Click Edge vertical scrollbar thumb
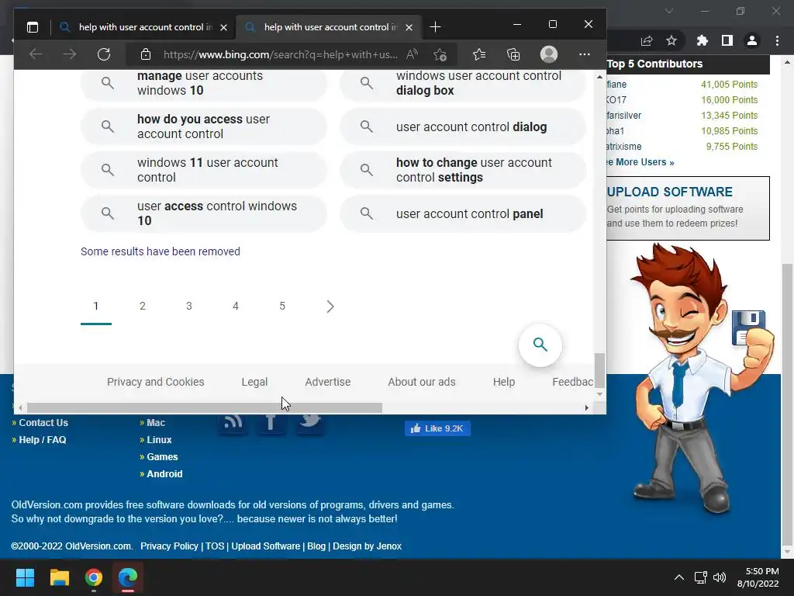Viewport: 794px width, 596px height. point(599,370)
